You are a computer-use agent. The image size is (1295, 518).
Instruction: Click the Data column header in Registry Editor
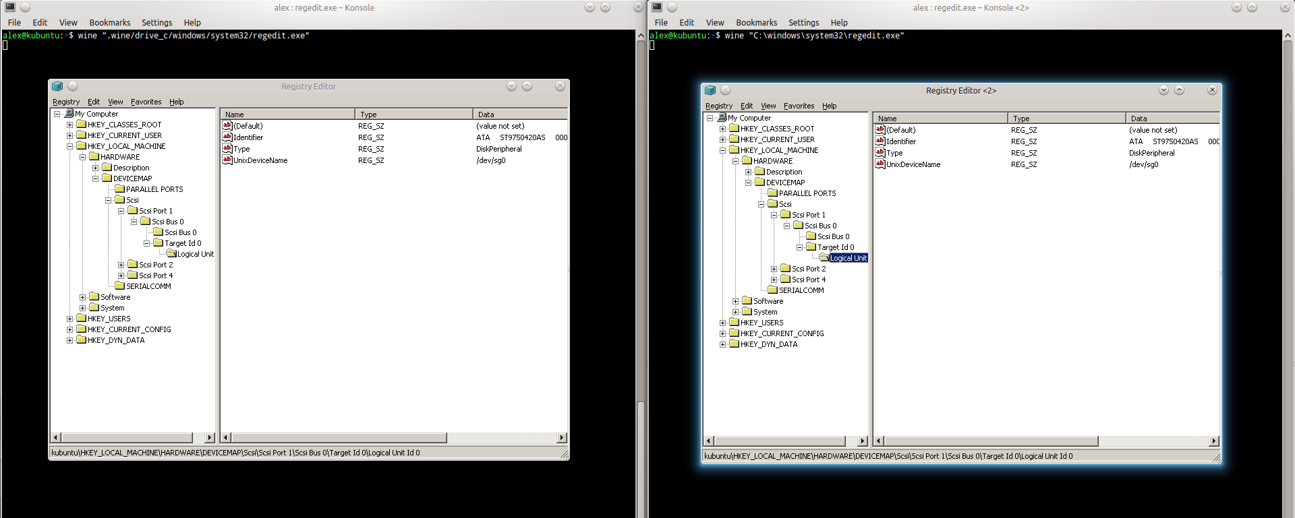520,115
